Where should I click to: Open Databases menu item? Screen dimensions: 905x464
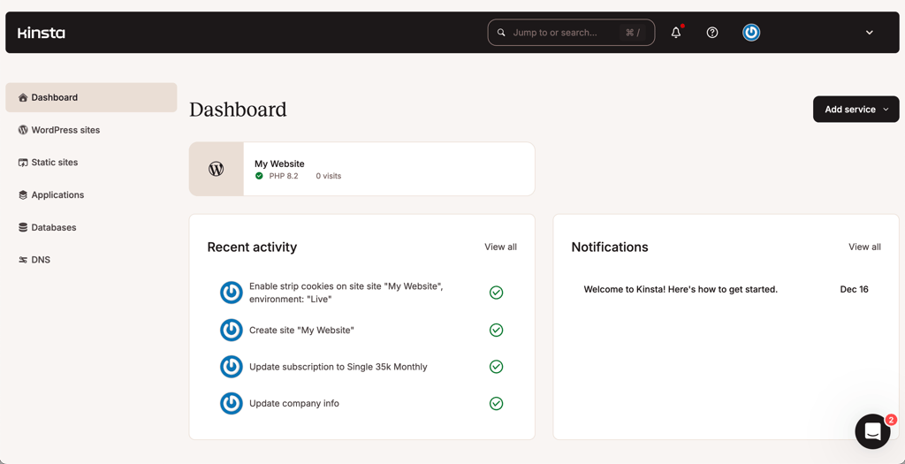point(91,227)
